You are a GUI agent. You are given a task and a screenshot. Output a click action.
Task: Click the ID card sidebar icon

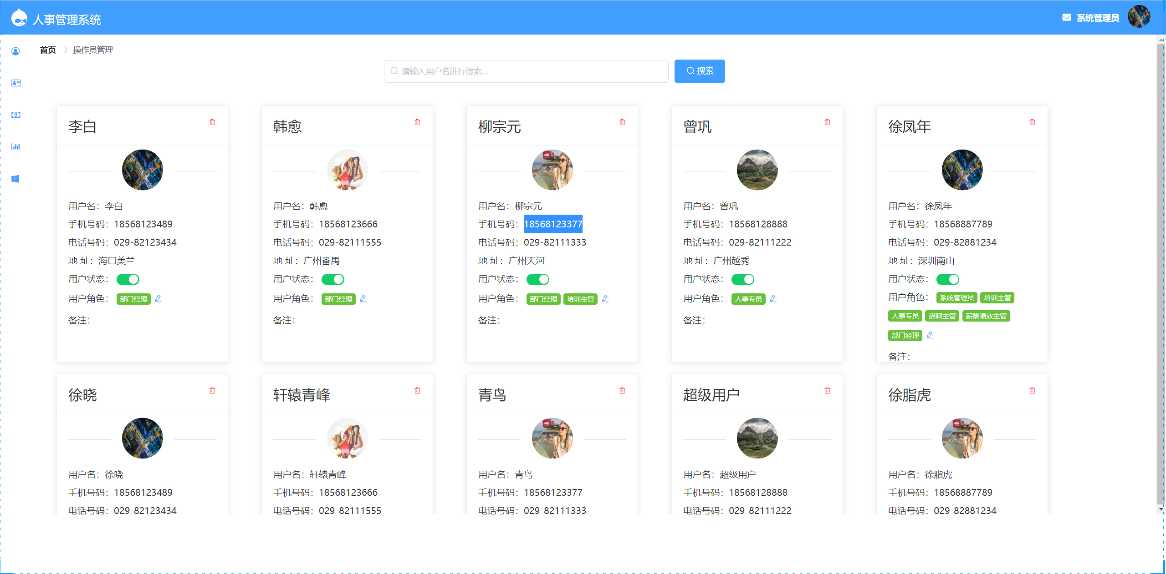click(x=16, y=83)
